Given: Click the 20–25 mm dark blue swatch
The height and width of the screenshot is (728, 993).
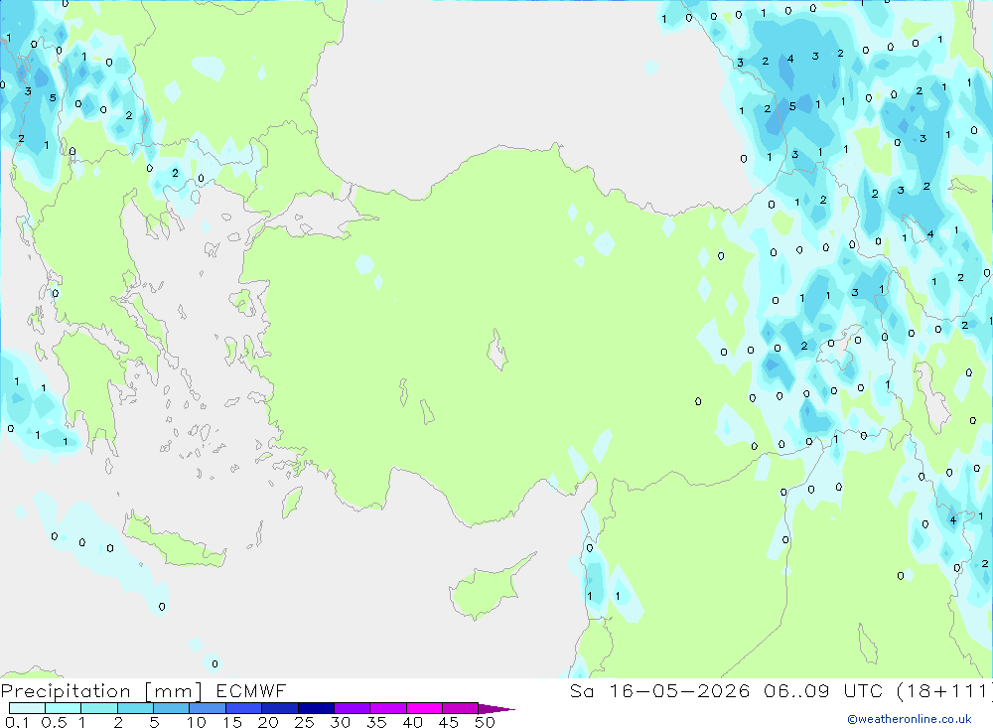Looking at the screenshot, I should [279, 708].
